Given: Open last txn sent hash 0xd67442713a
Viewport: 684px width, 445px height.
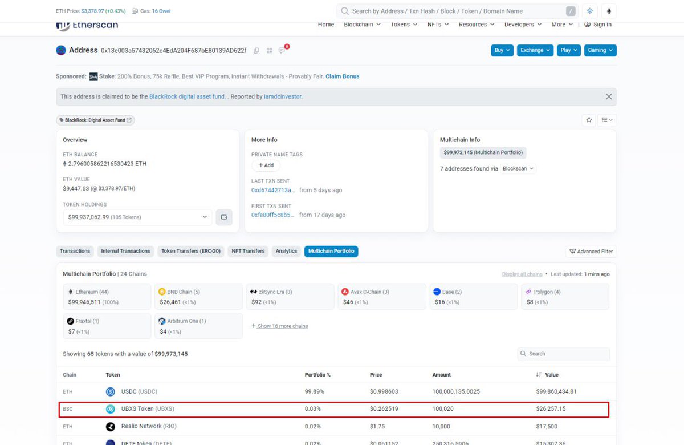Looking at the screenshot, I should (274, 190).
